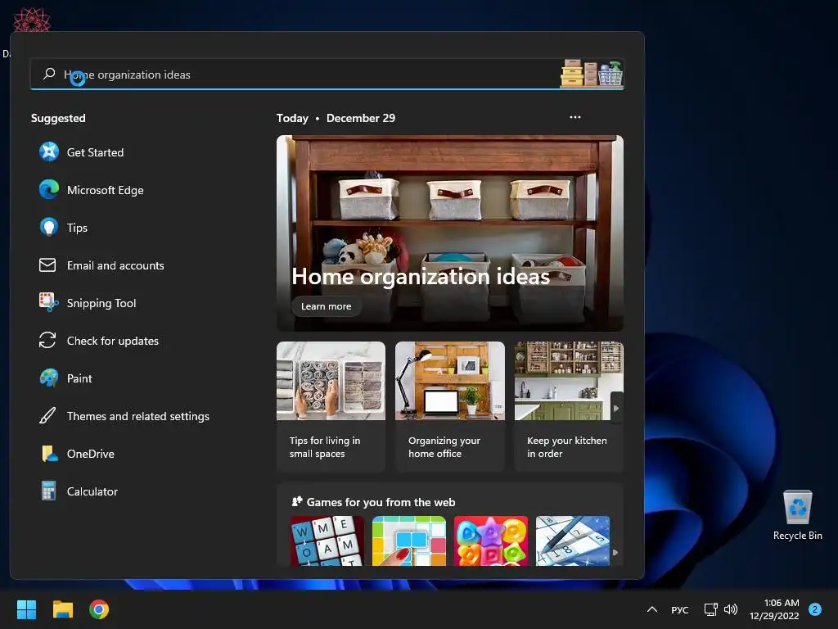Image resolution: width=838 pixels, height=629 pixels.
Task: Open the word letter tiles game thumbnail
Action: 327,541
